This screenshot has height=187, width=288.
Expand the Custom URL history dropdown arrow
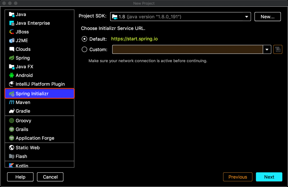[x=267, y=49]
